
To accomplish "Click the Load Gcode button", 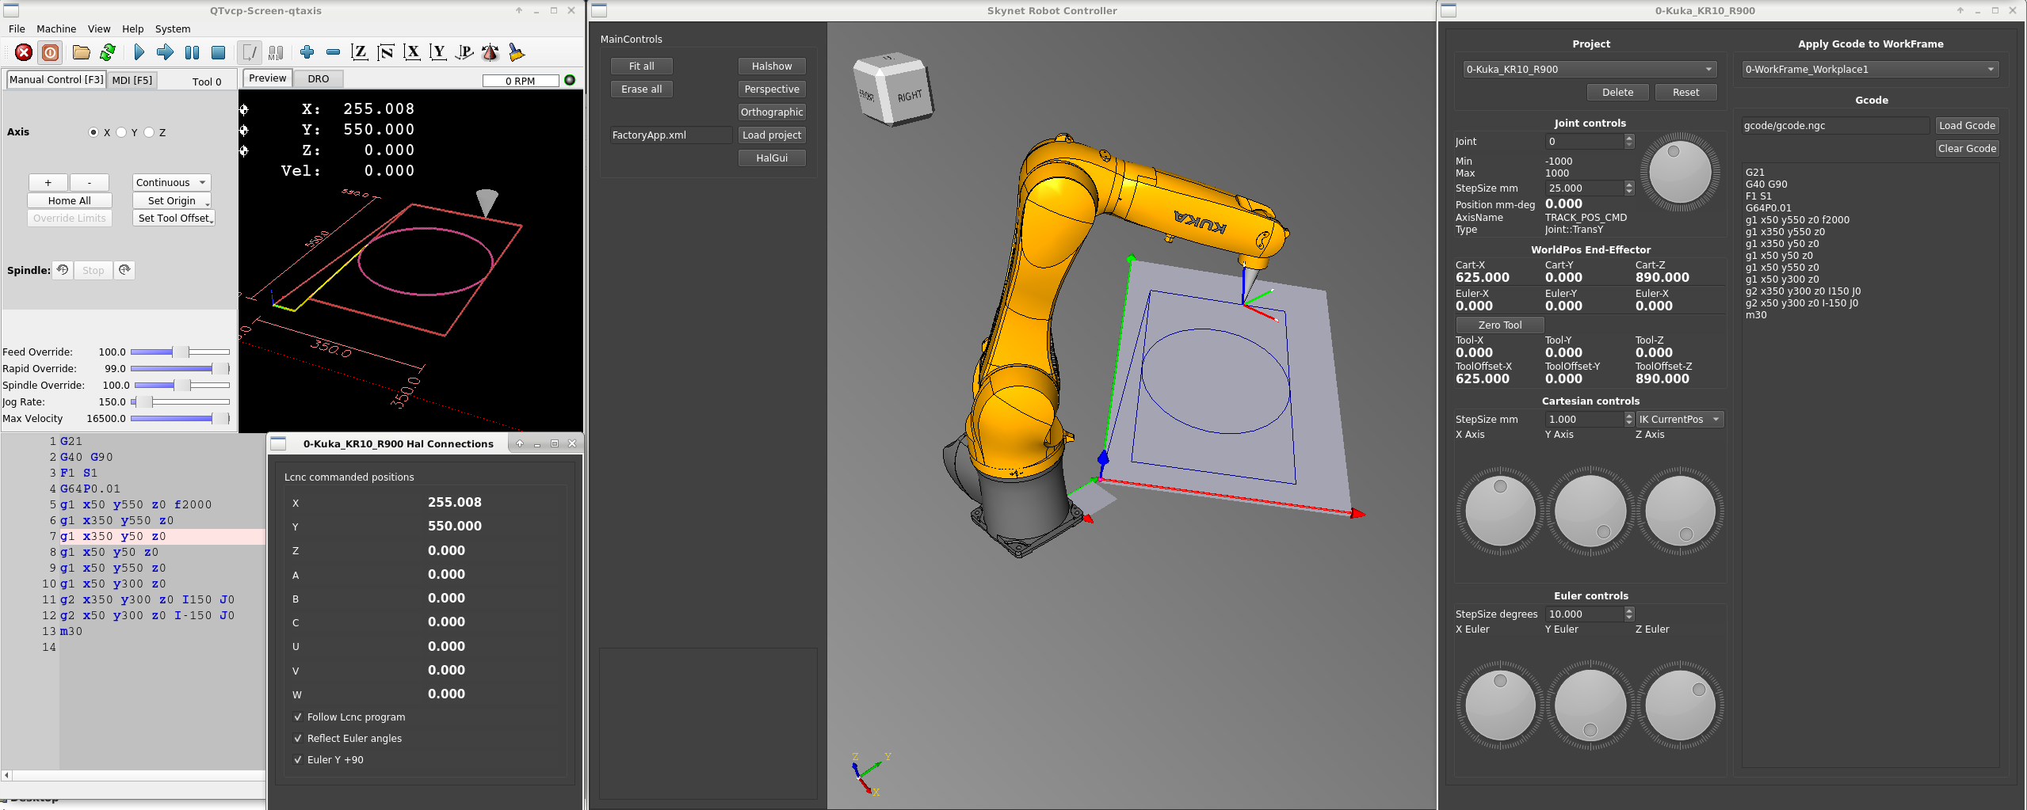I will point(1967,125).
